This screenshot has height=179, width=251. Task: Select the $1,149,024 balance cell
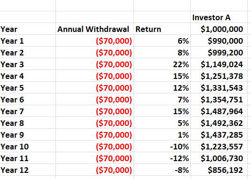coord(219,64)
